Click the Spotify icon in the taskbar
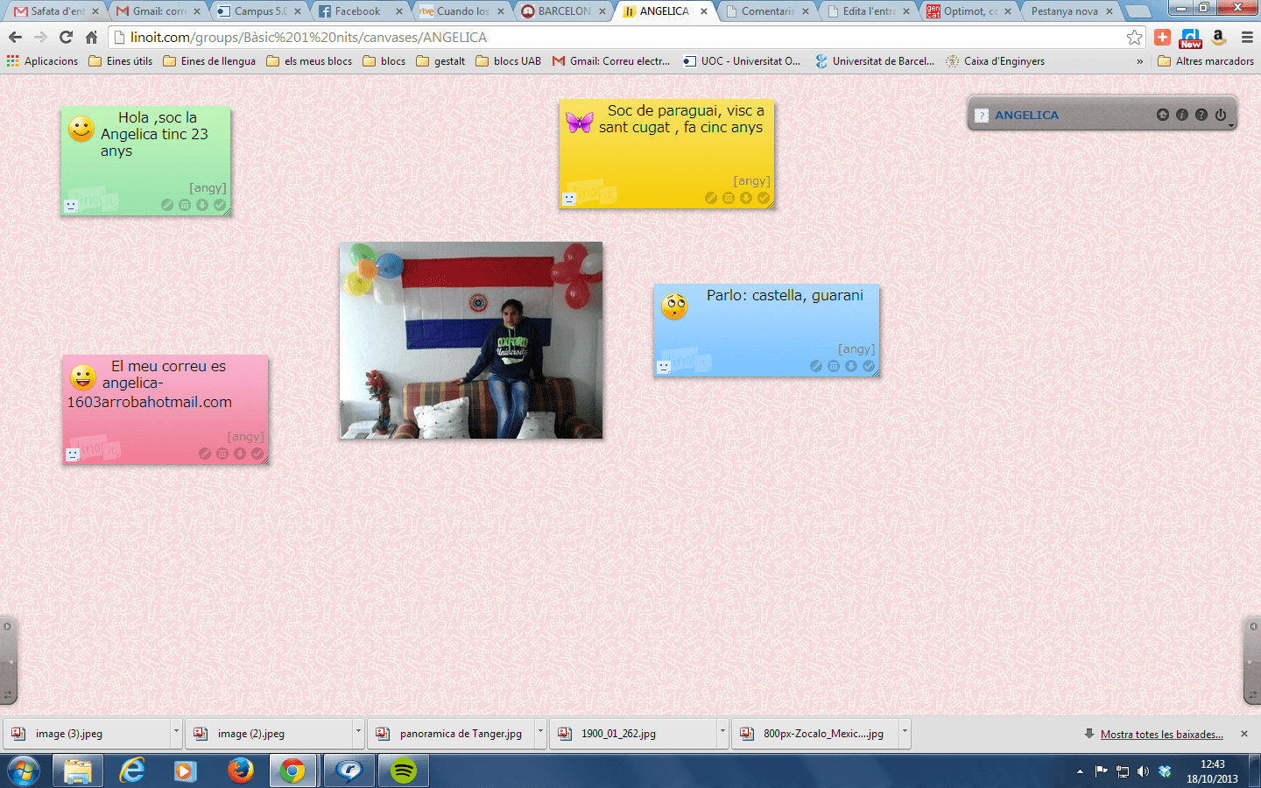 tap(403, 770)
